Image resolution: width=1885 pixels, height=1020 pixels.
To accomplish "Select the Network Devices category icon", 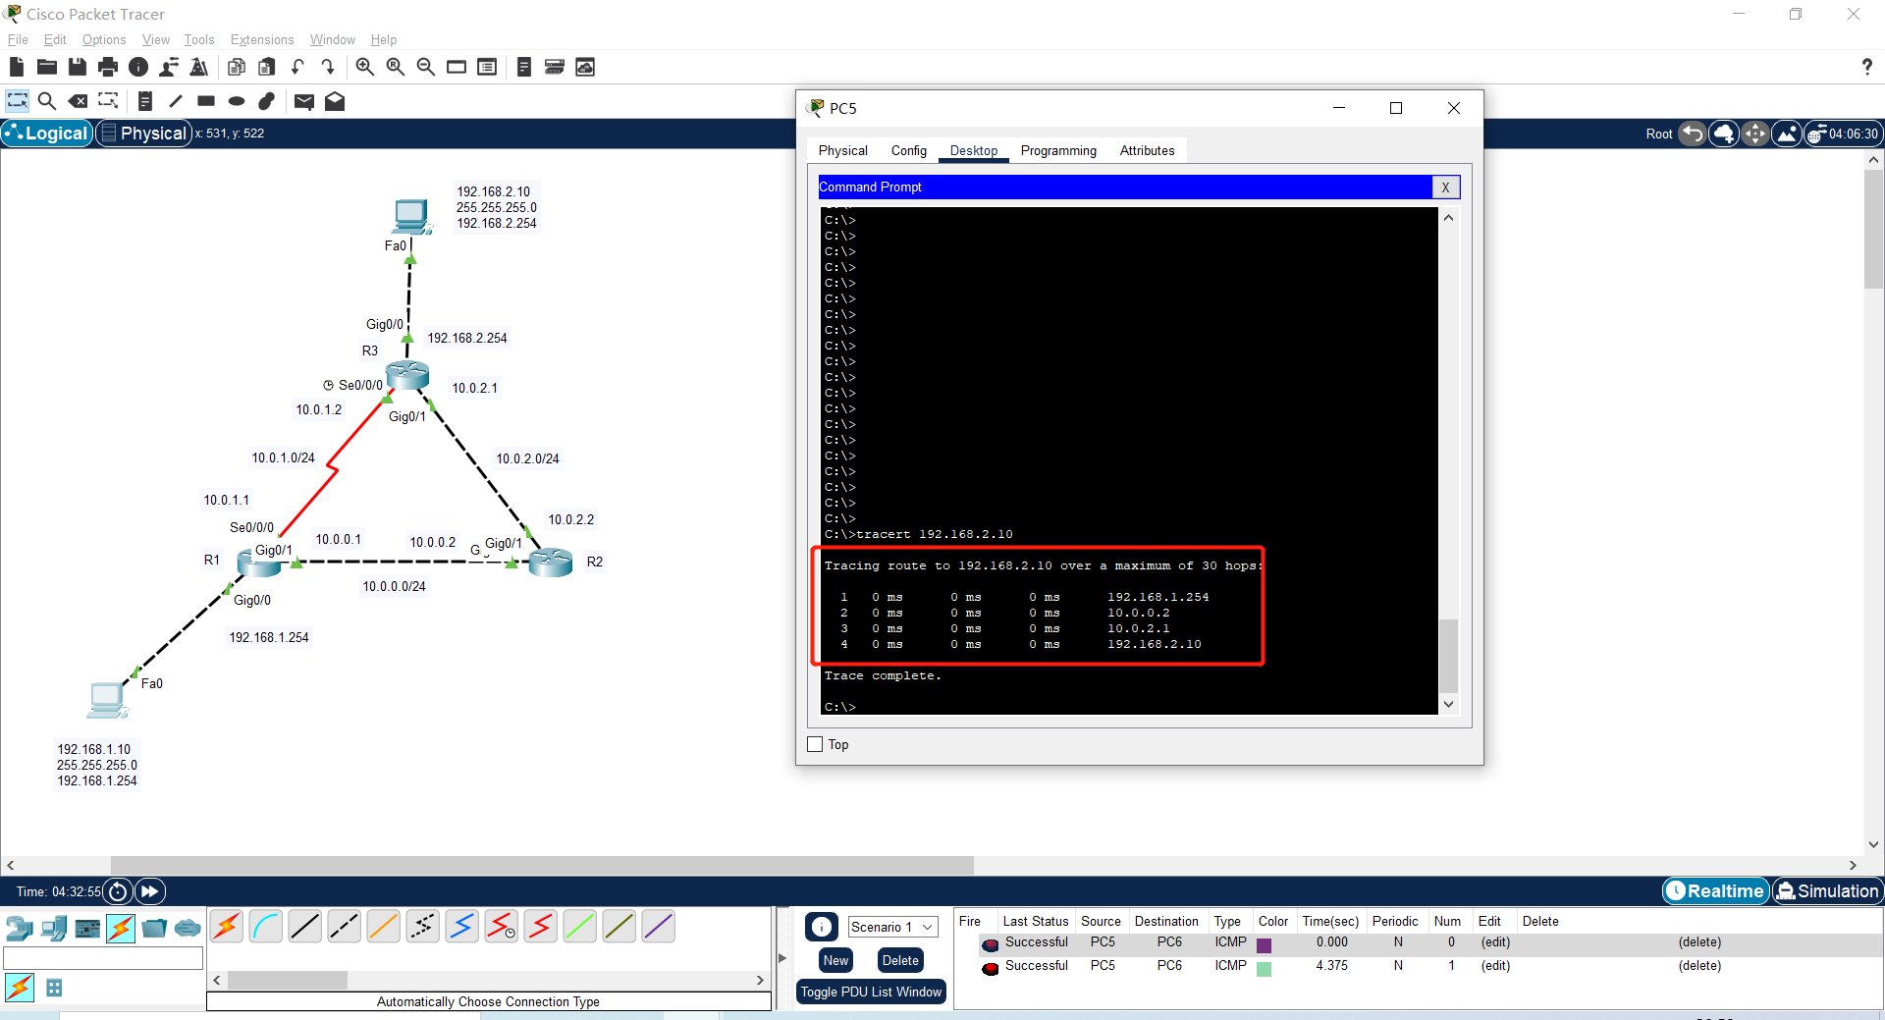I will [x=20, y=928].
